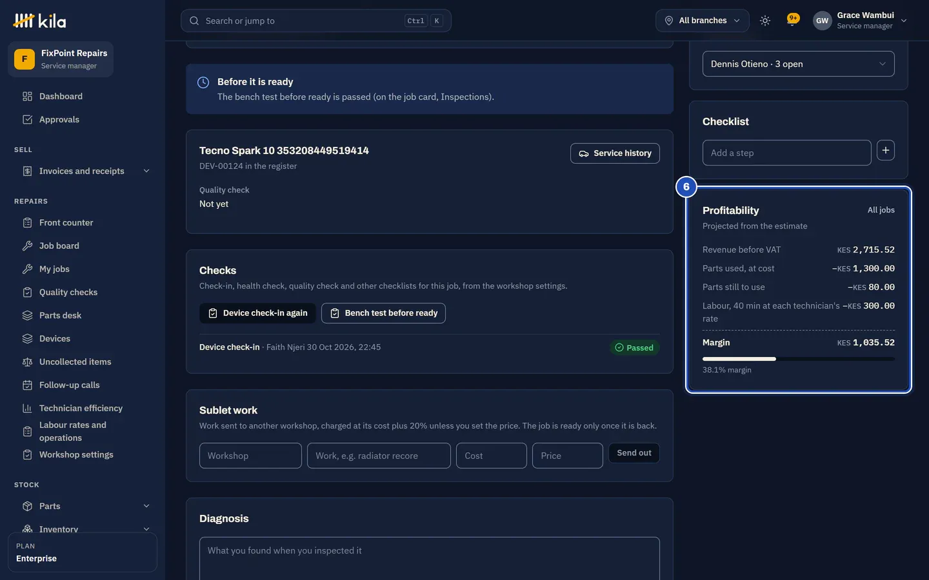The height and width of the screenshot is (580, 929).
Task: Click the Devices layers icon
Action: tap(27, 338)
